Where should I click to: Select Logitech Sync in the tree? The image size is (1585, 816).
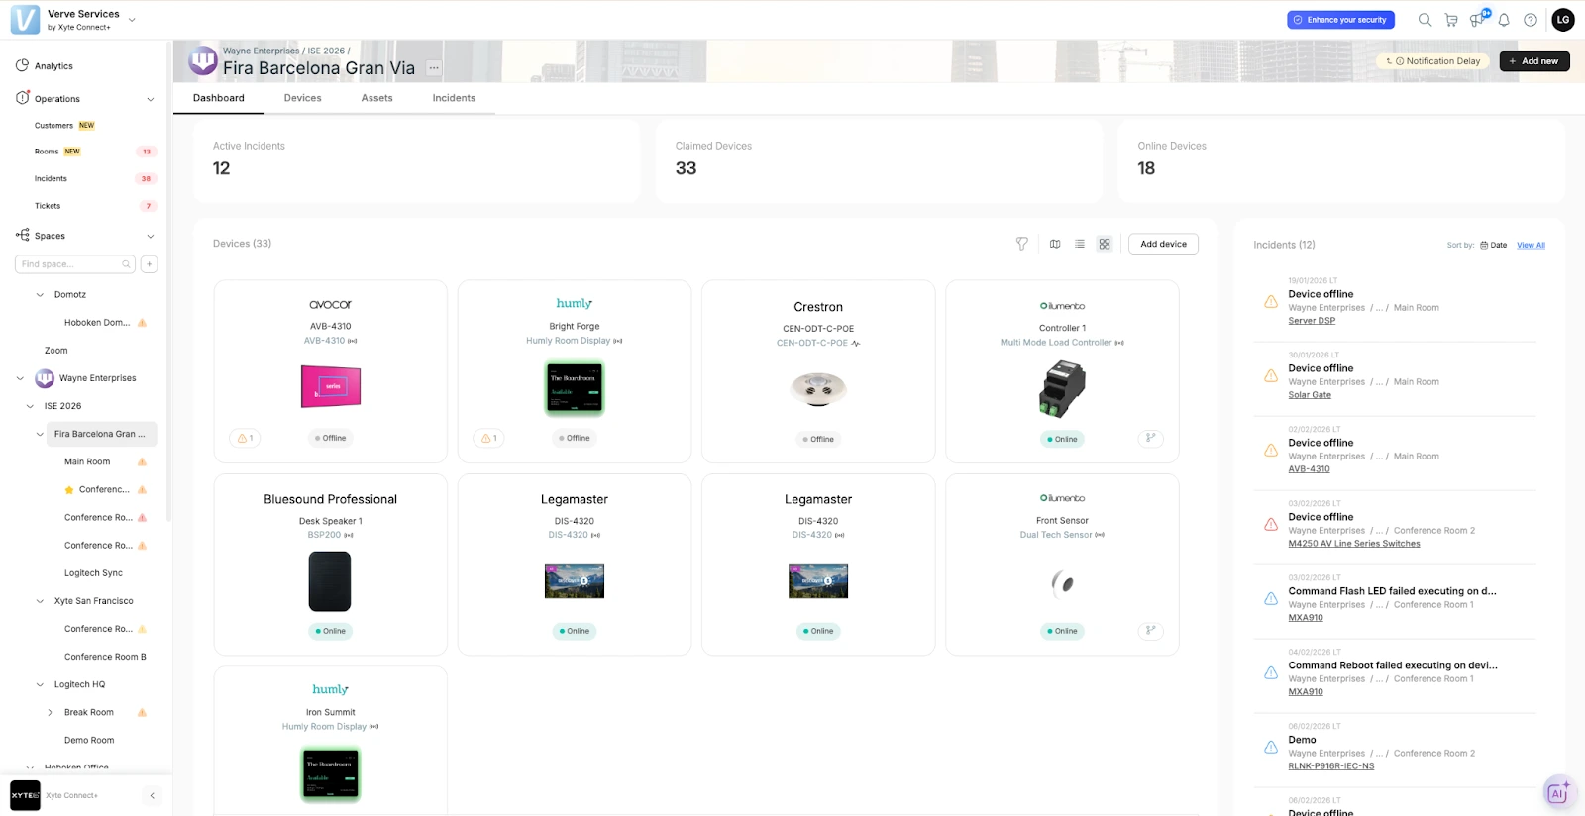(x=93, y=573)
